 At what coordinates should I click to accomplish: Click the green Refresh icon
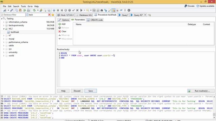pos(34,10)
